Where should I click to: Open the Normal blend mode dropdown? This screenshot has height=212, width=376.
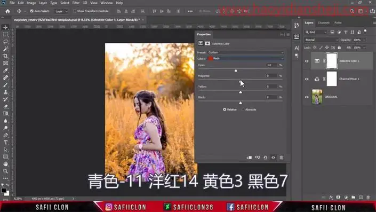click(x=321, y=40)
